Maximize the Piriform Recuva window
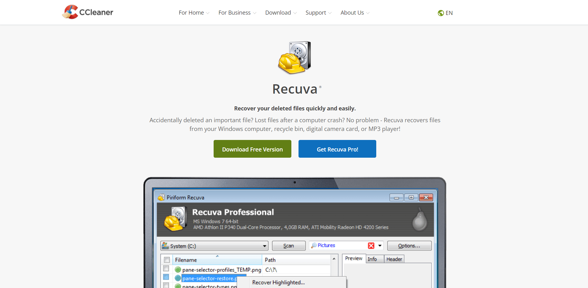Image resolution: width=588 pixels, height=288 pixels. click(x=411, y=197)
